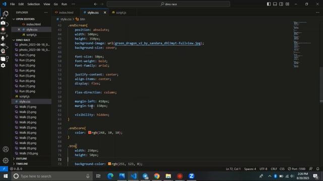Viewport: 323px width, 181px height.
Task: Change CSS language mode in status bar
Action: (x=282, y=169)
